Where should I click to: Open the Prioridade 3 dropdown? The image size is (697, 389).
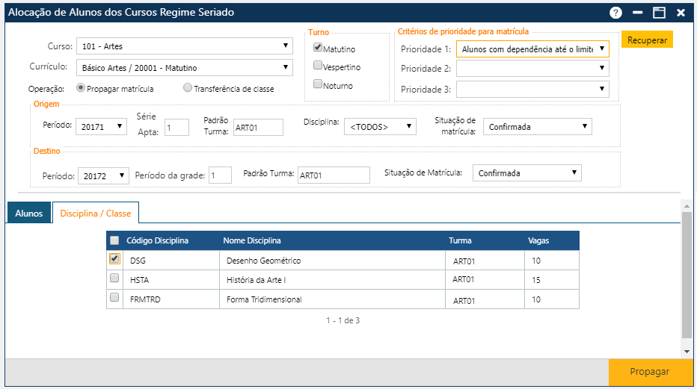click(532, 89)
